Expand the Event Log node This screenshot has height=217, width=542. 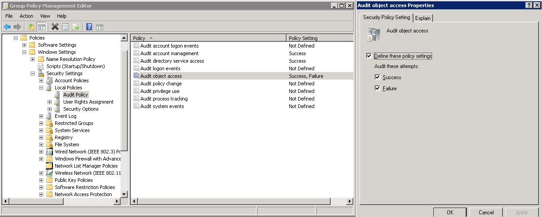(x=41, y=116)
